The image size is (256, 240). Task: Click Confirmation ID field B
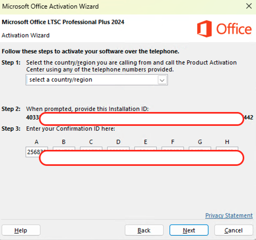[64, 148]
